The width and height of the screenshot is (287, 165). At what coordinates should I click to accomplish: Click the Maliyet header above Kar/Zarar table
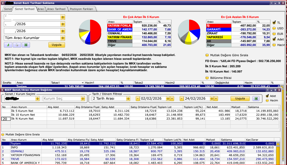[212, 140]
